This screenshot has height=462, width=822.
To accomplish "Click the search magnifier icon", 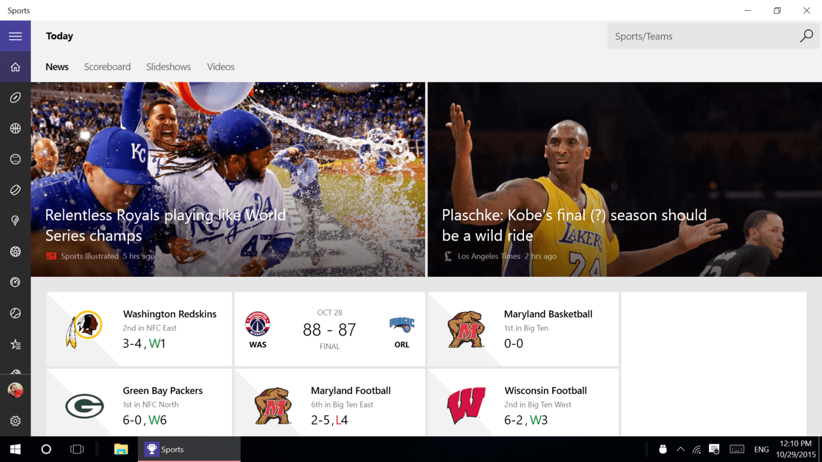I will coord(806,36).
